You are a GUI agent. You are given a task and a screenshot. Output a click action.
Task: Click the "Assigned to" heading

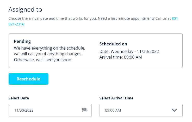tap(25, 10)
